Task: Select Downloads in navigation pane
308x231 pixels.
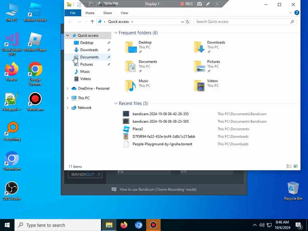Action: pyautogui.click(x=89, y=50)
